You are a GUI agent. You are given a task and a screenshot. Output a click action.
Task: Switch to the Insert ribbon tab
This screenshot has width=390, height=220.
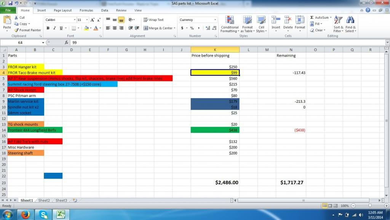coord(42,10)
